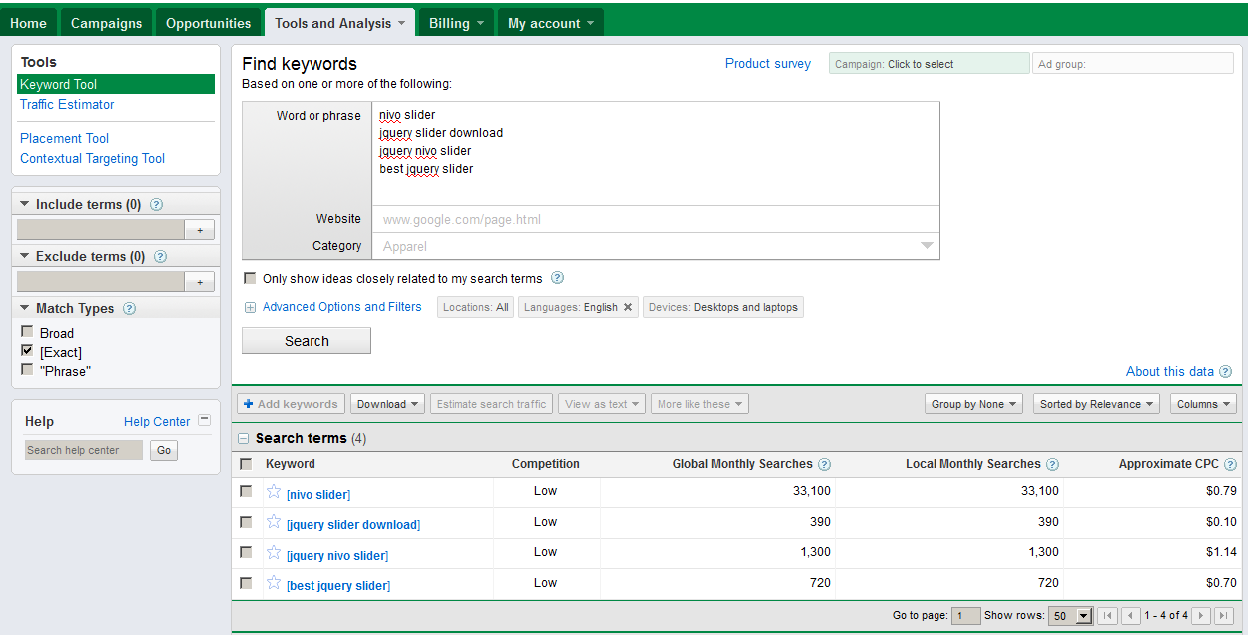Remove the English language filter
This screenshot has height=635, width=1248.
coord(628,308)
